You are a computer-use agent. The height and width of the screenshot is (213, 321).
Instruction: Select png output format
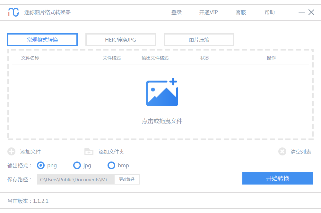click(41, 165)
